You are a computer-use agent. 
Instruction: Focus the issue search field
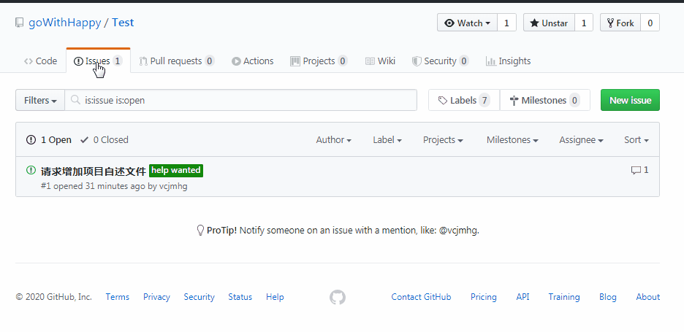(241, 100)
